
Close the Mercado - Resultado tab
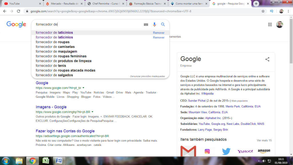[x=82, y=3]
